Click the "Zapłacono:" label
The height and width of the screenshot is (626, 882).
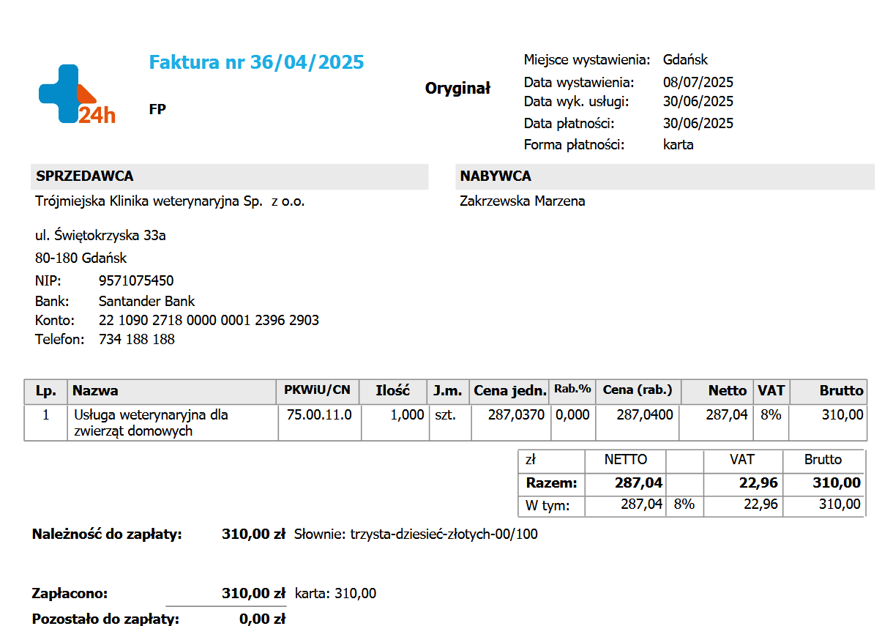[70, 594]
